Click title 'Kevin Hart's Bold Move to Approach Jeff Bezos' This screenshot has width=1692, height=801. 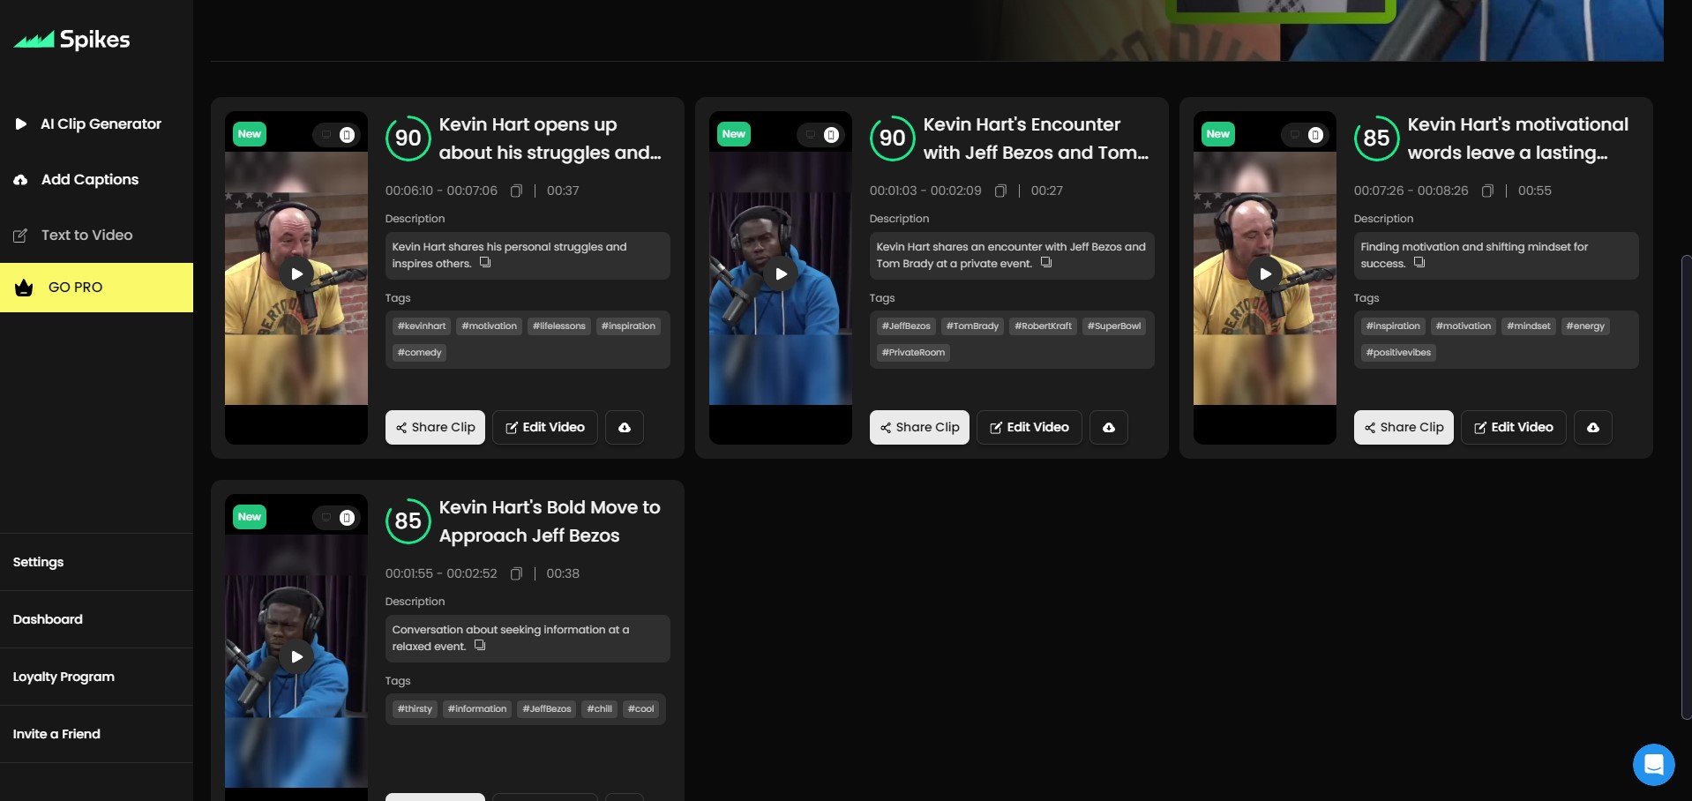coord(550,521)
